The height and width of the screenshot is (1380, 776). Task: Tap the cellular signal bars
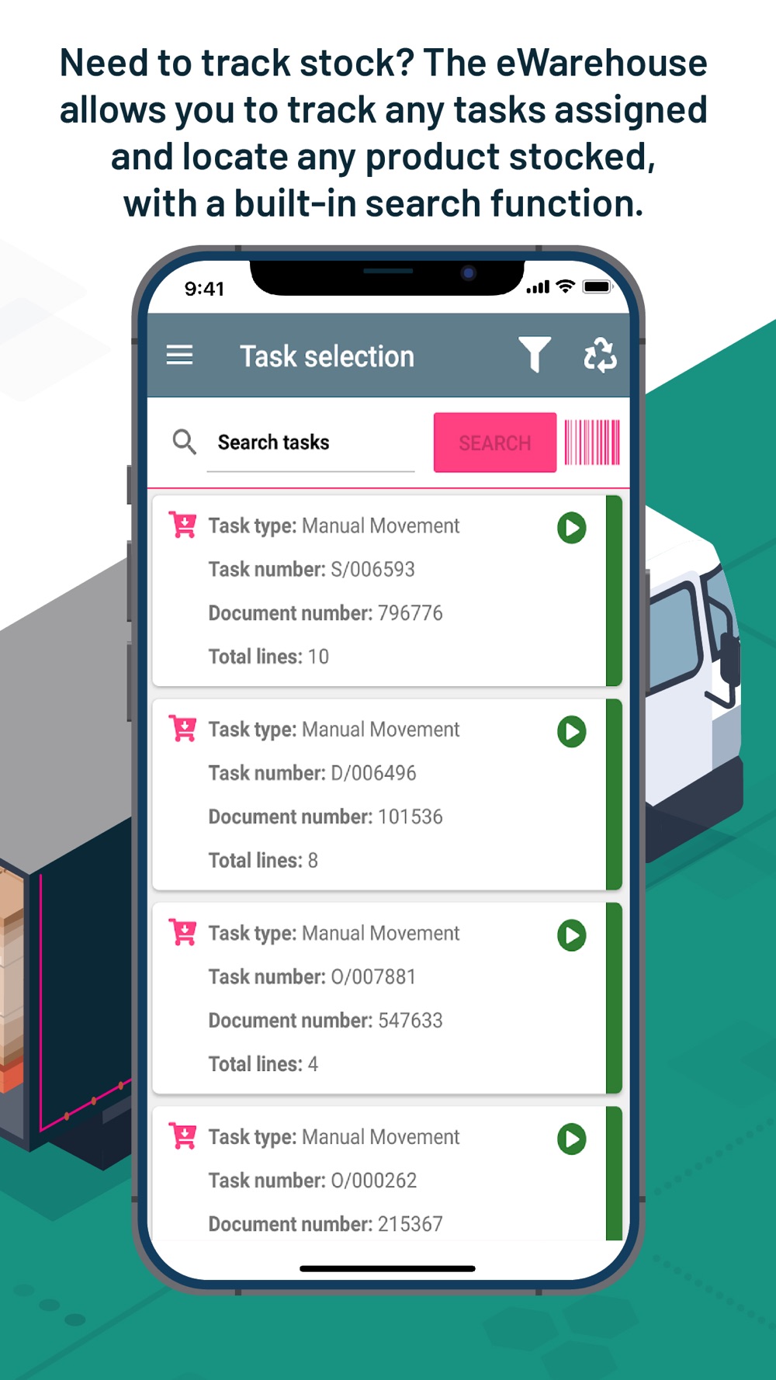point(538,287)
